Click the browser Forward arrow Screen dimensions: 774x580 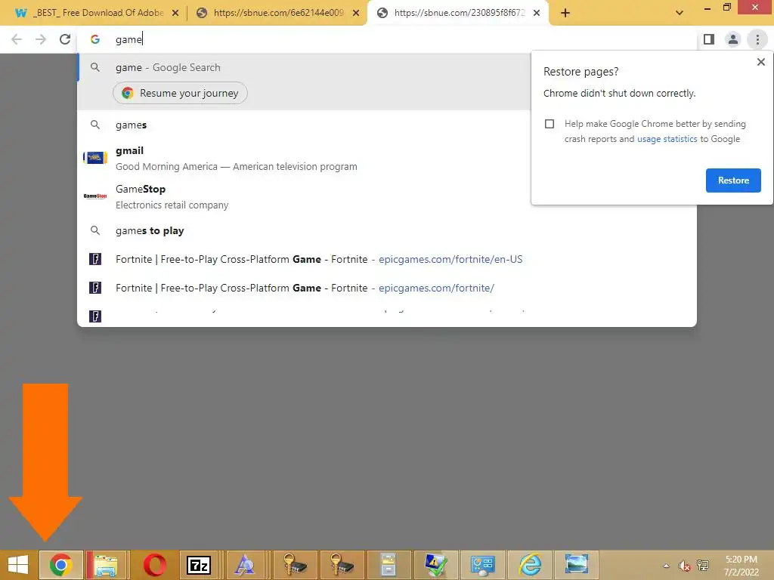coord(41,39)
